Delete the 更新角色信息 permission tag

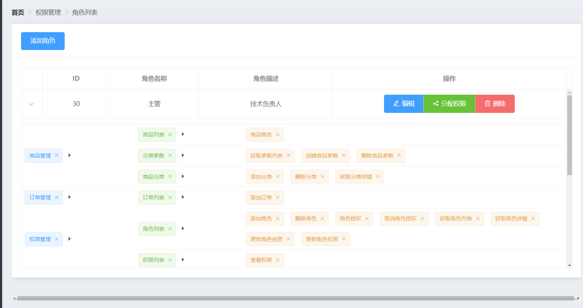(288, 239)
